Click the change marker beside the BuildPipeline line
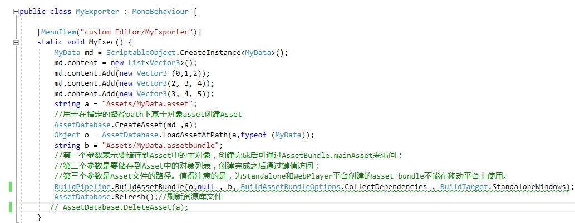 10,187
